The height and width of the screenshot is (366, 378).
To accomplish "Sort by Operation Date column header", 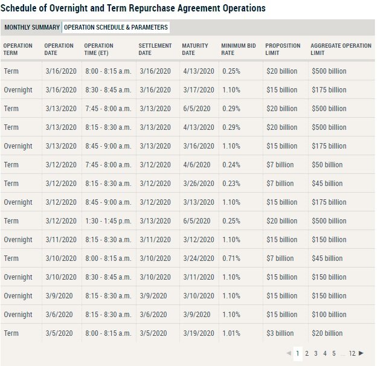I will (59, 49).
